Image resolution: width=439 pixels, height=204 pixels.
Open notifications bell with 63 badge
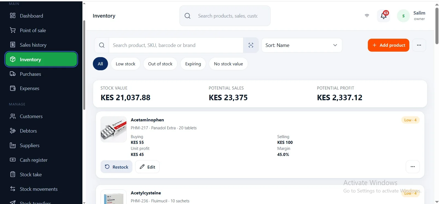click(384, 16)
